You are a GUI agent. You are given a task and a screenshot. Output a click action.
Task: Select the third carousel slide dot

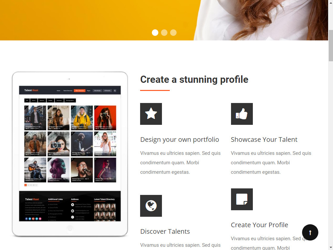pyautogui.click(x=173, y=33)
